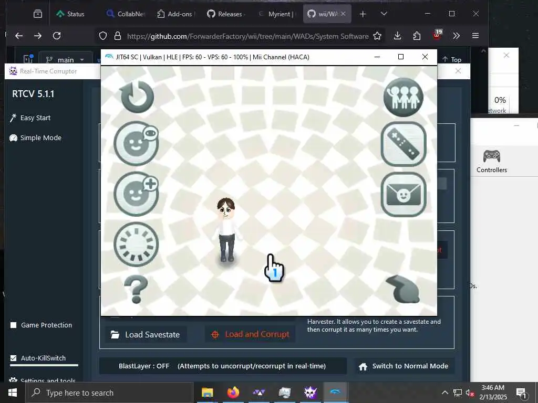
Task: Click the Firefox forward arrow
Action: (x=38, y=36)
